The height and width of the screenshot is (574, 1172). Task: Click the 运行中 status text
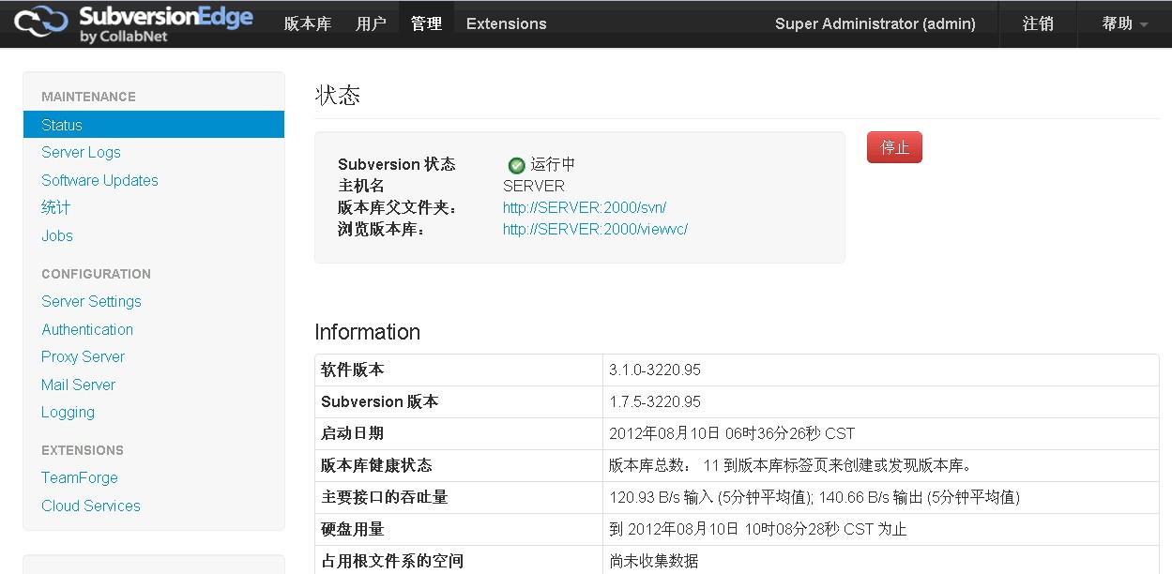553,164
